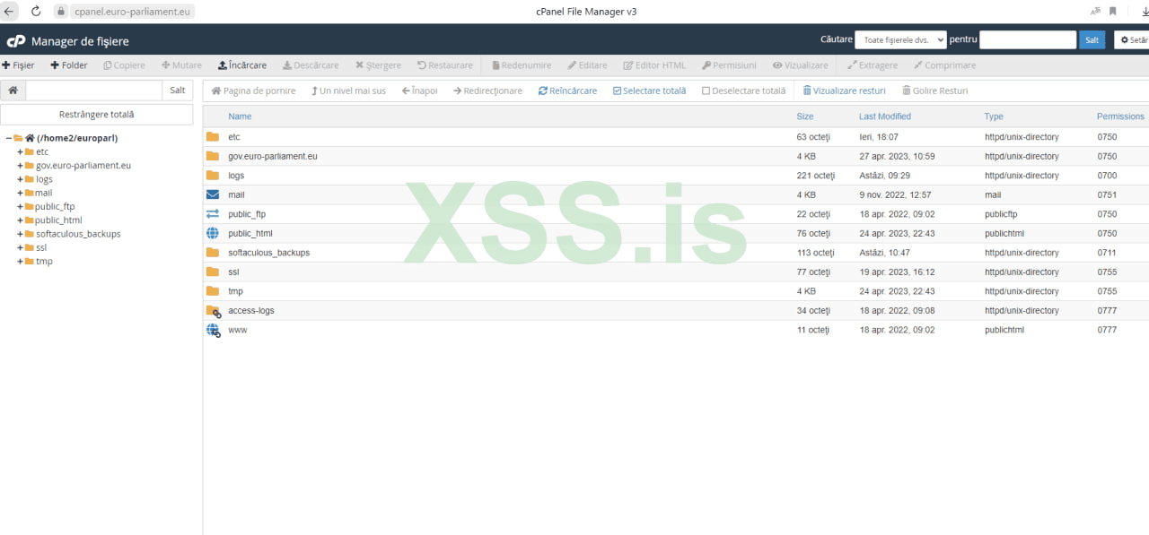The height and width of the screenshot is (535, 1149).
Task: Click the Editare tool
Action: pyautogui.click(x=588, y=65)
